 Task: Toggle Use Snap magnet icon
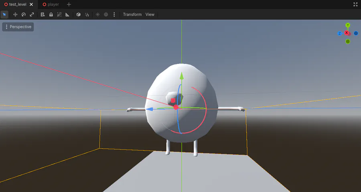[87, 14]
